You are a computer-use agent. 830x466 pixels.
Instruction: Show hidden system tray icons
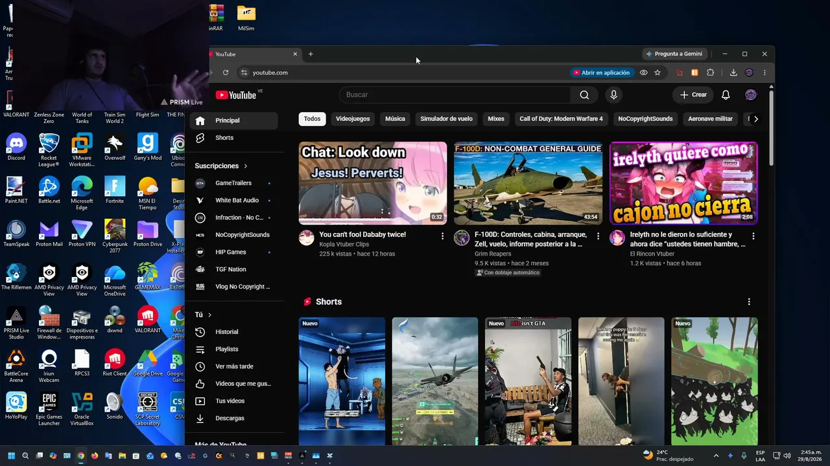point(716,456)
